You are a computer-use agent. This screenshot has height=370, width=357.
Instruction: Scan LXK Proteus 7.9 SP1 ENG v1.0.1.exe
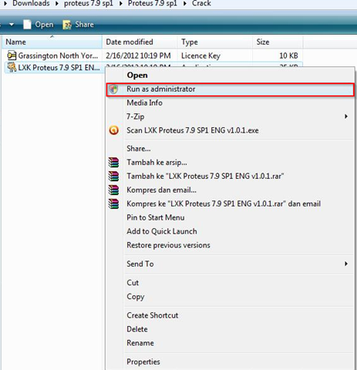pos(193,130)
